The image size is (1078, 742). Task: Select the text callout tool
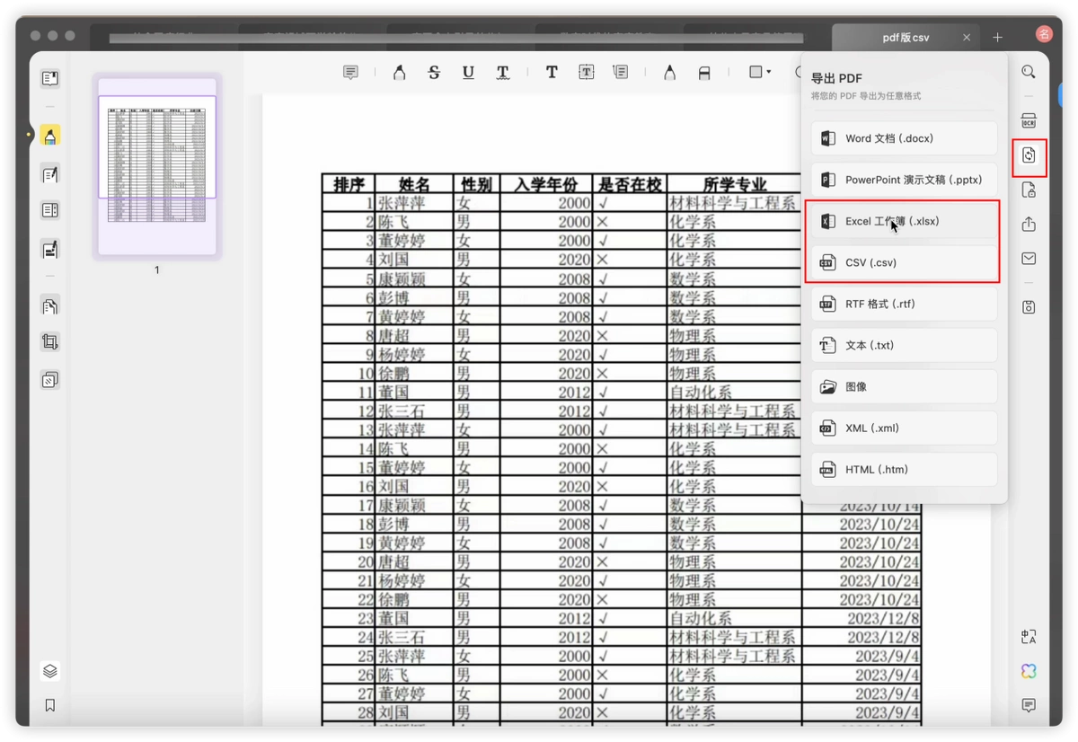point(620,73)
